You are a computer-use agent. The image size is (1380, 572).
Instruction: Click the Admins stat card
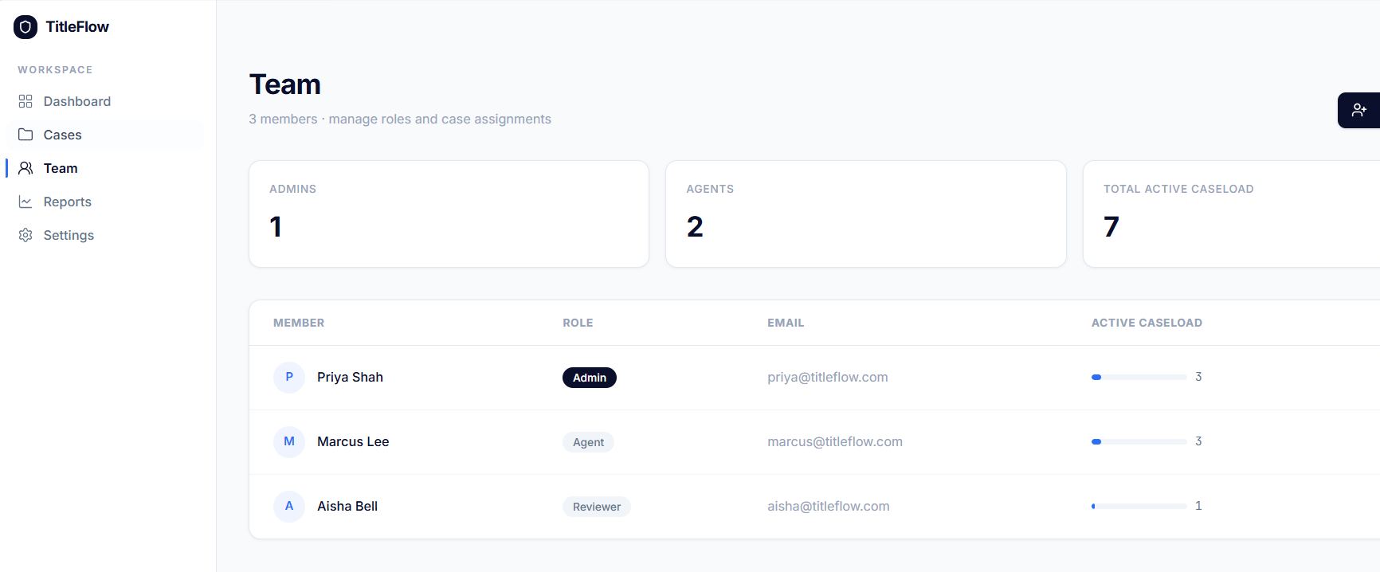click(x=449, y=214)
